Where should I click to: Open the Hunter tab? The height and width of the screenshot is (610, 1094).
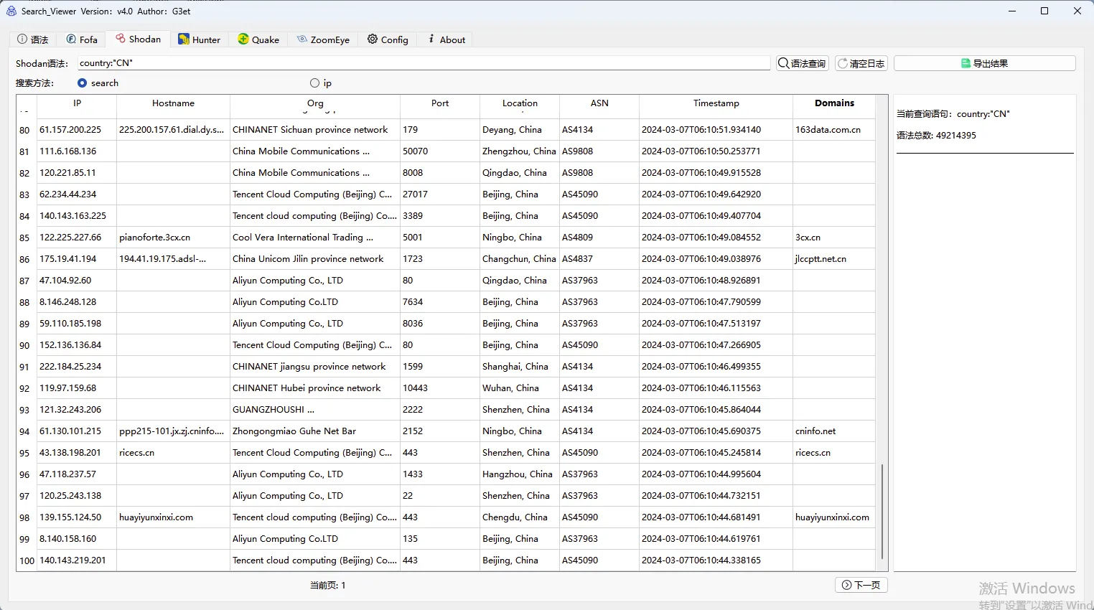pyautogui.click(x=199, y=39)
